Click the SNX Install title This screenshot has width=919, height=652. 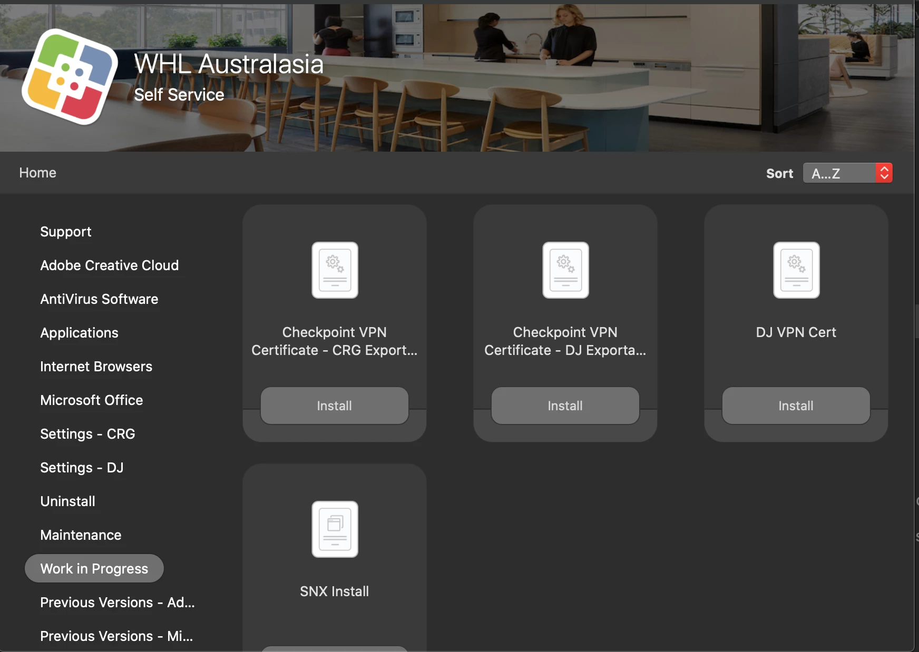pos(335,591)
